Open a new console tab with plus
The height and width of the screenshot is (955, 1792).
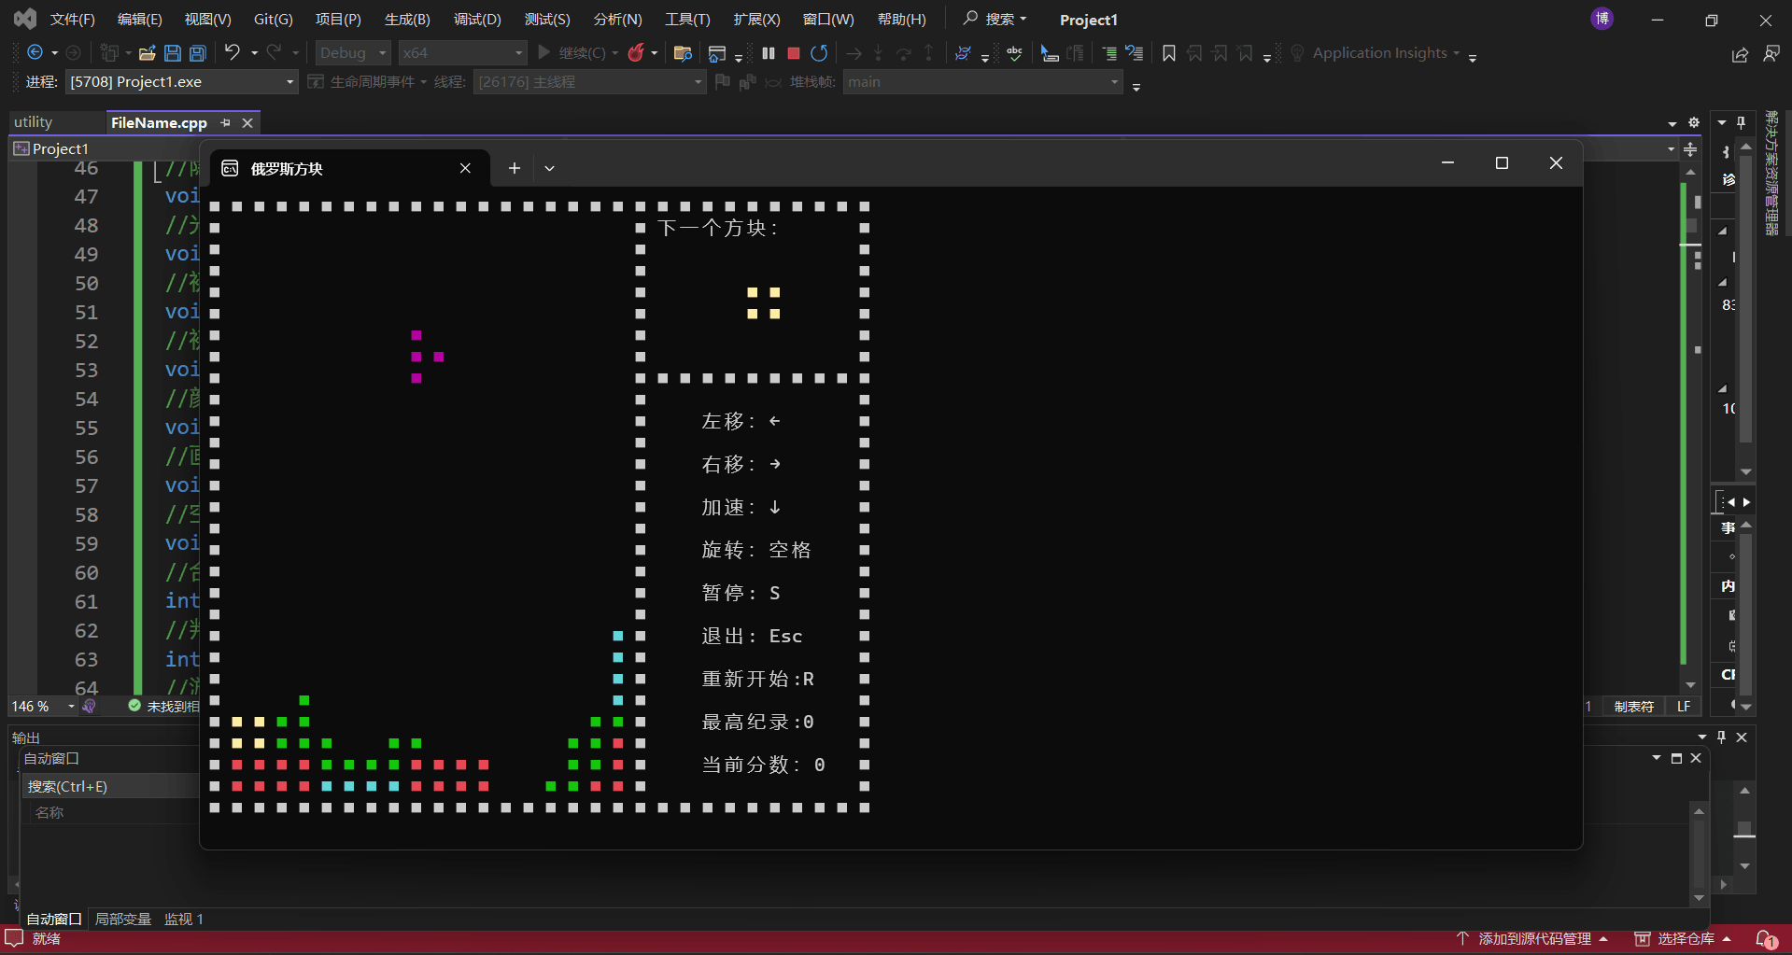coord(514,168)
